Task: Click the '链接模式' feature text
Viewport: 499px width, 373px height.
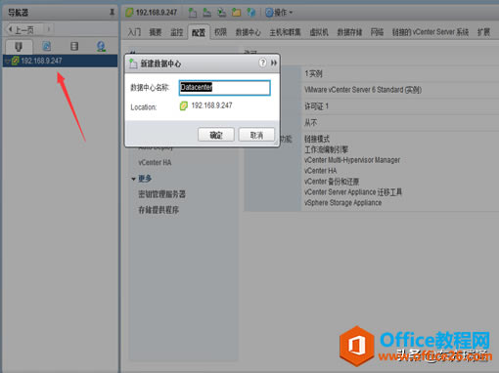Action: (317, 139)
